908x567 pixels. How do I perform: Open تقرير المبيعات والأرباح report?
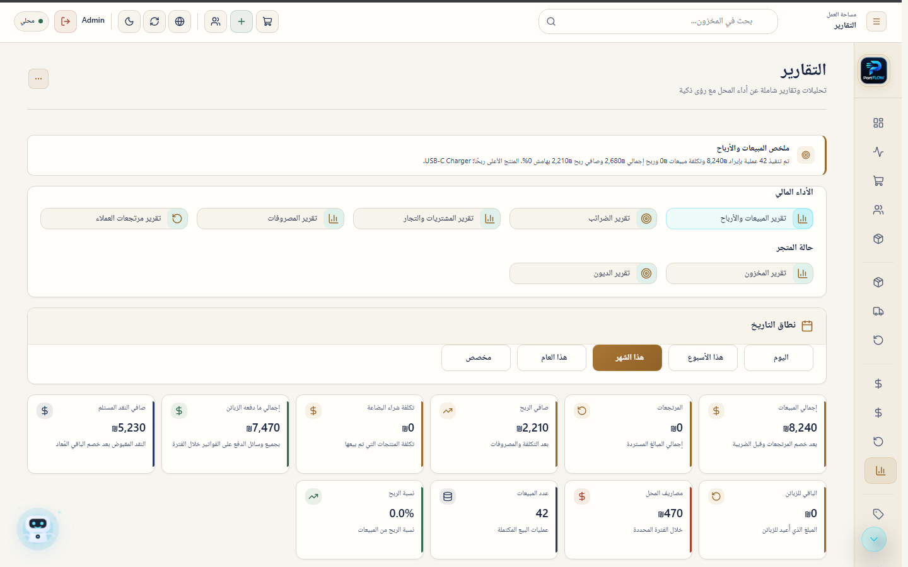(740, 219)
